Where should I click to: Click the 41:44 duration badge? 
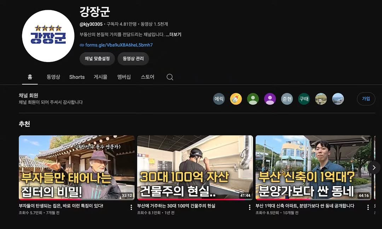pos(245,196)
